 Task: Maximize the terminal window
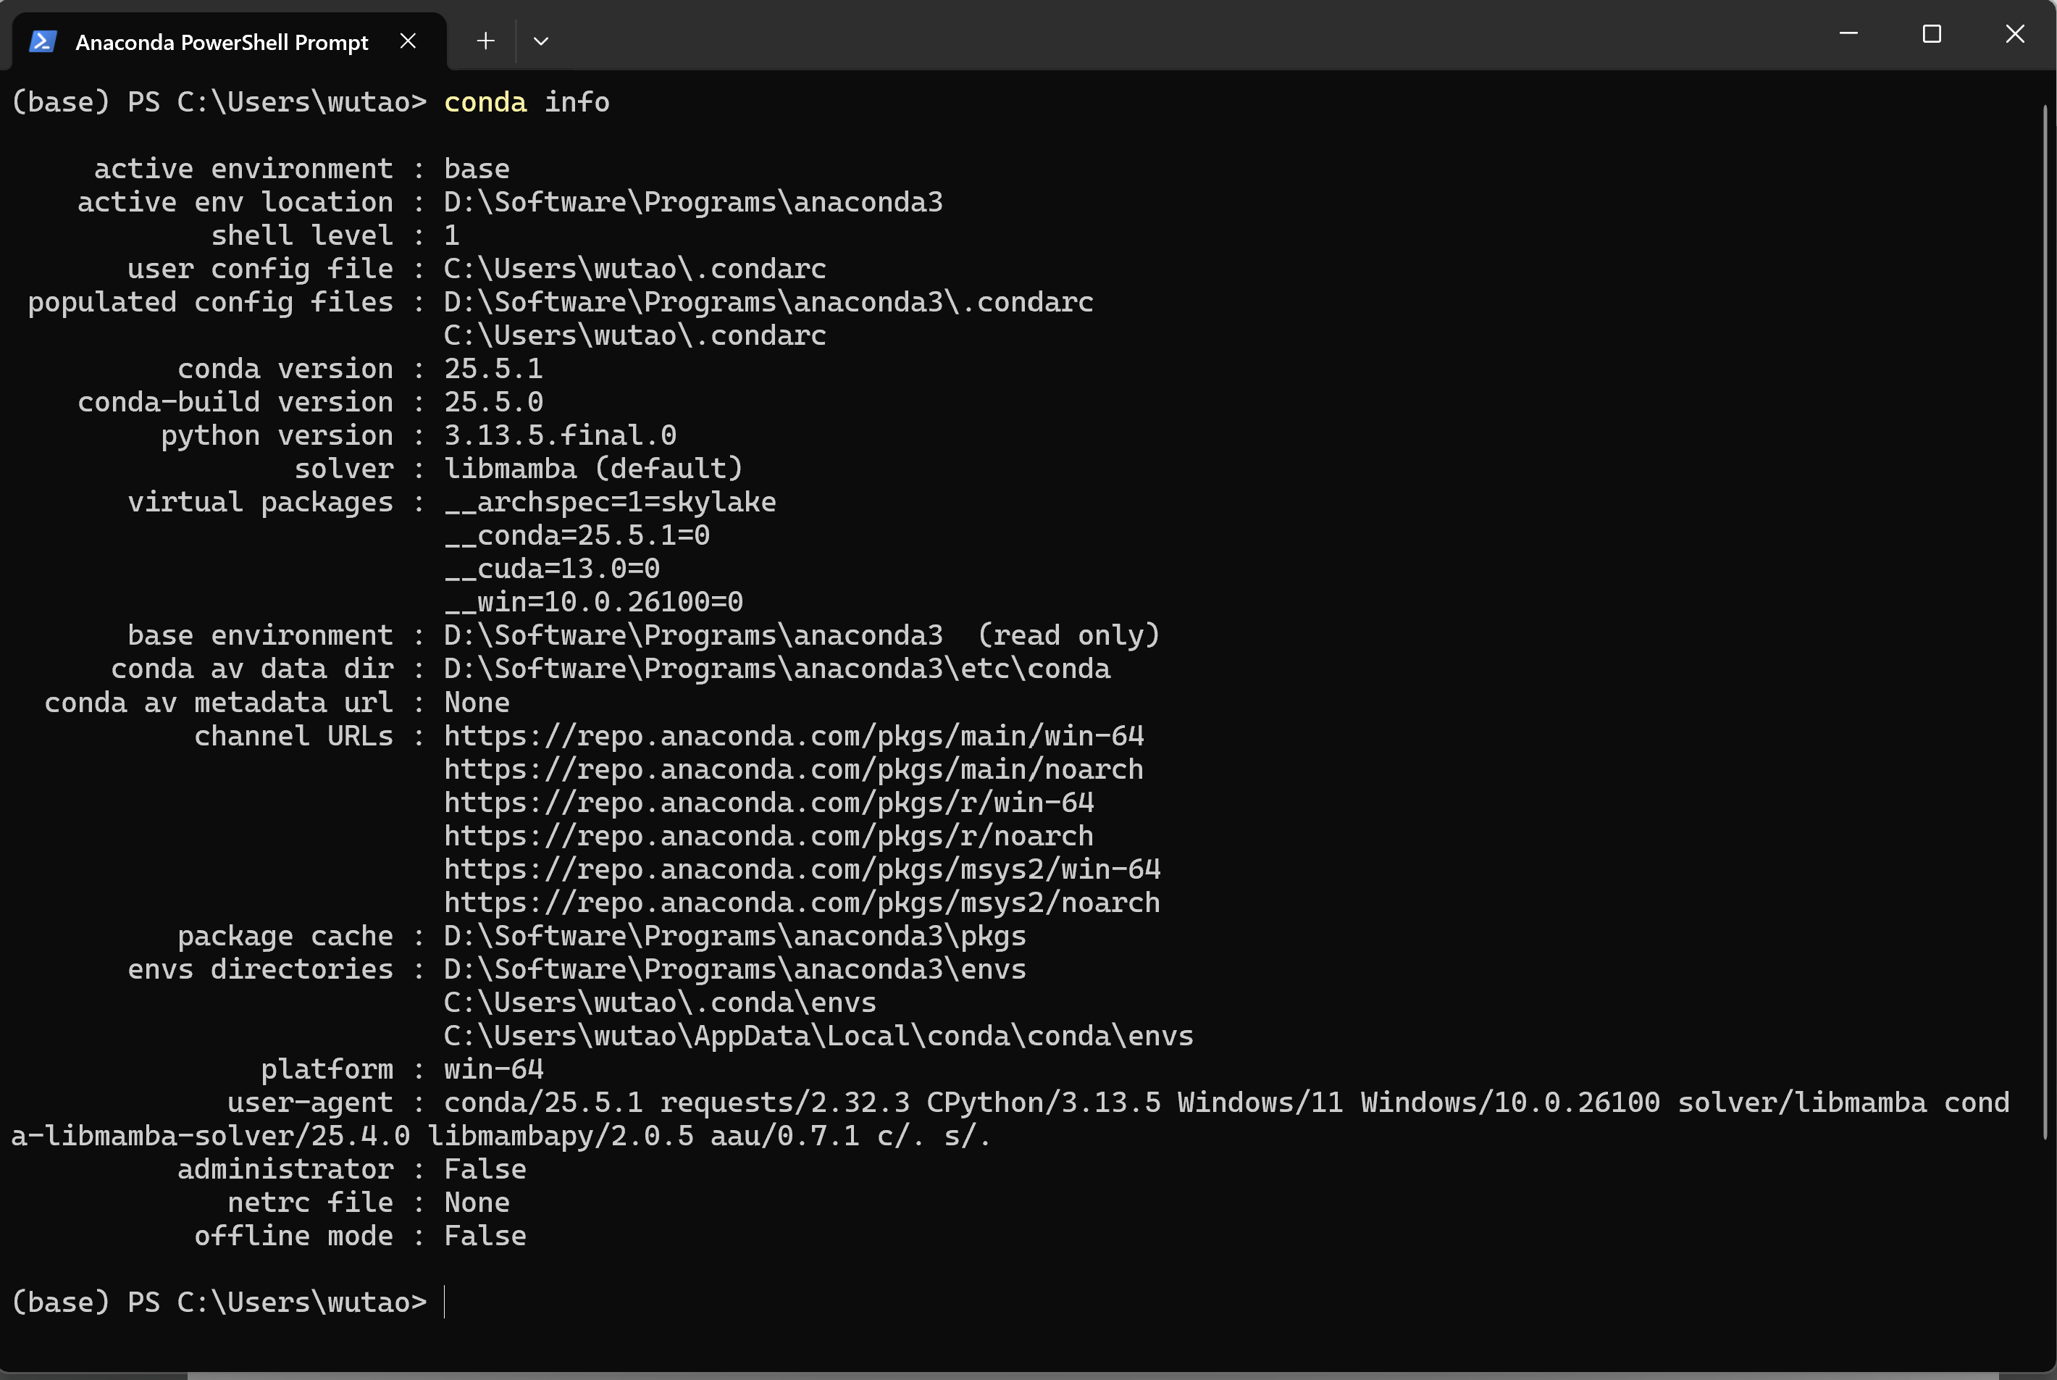[x=1931, y=34]
